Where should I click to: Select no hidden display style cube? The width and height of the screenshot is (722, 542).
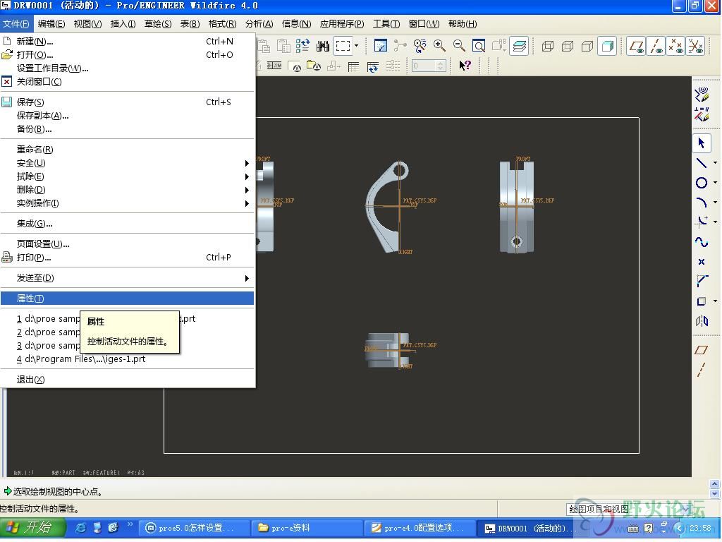click(x=587, y=46)
